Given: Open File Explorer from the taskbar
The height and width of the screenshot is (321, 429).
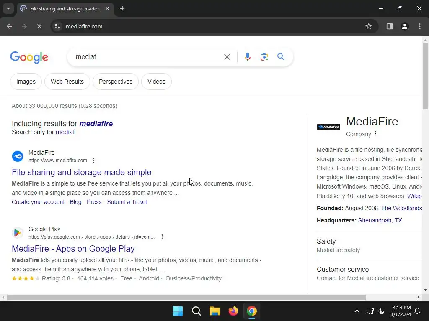Looking at the screenshot, I should click(x=215, y=311).
